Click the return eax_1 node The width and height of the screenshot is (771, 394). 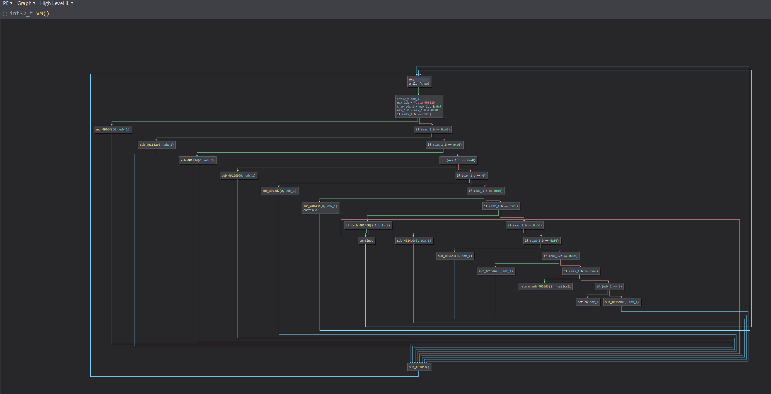pyautogui.click(x=587, y=302)
